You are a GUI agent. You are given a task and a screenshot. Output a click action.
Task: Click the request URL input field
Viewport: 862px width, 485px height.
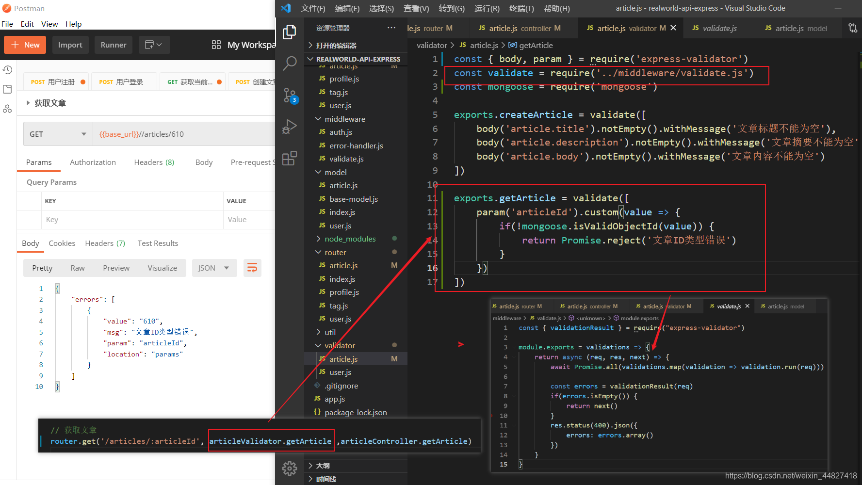pyautogui.click(x=184, y=134)
